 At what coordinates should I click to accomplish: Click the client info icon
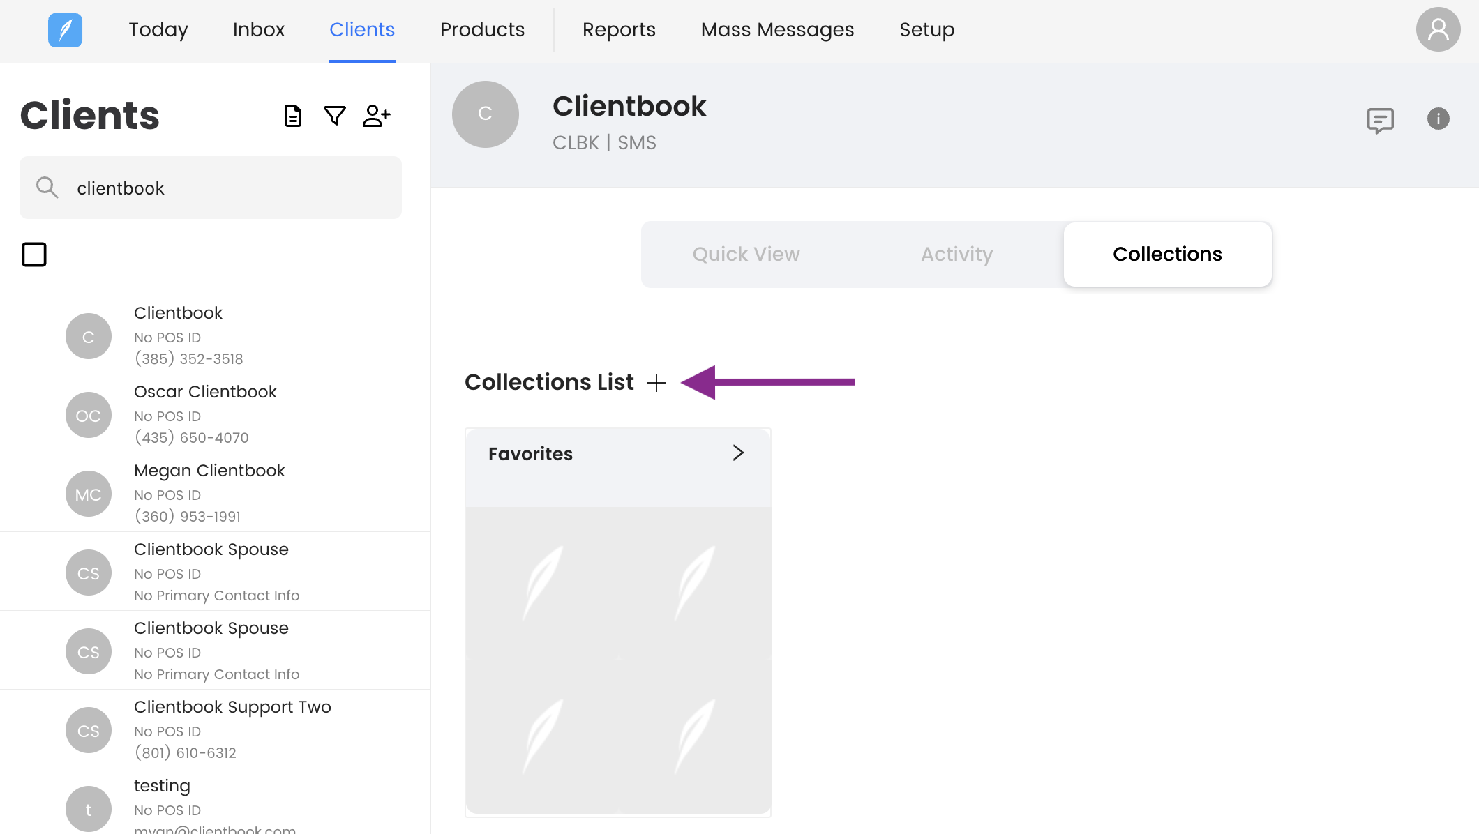(x=1438, y=119)
